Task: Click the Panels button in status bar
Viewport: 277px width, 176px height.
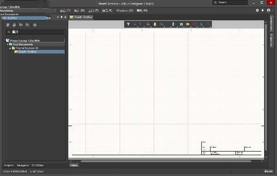Action: pos(269,171)
